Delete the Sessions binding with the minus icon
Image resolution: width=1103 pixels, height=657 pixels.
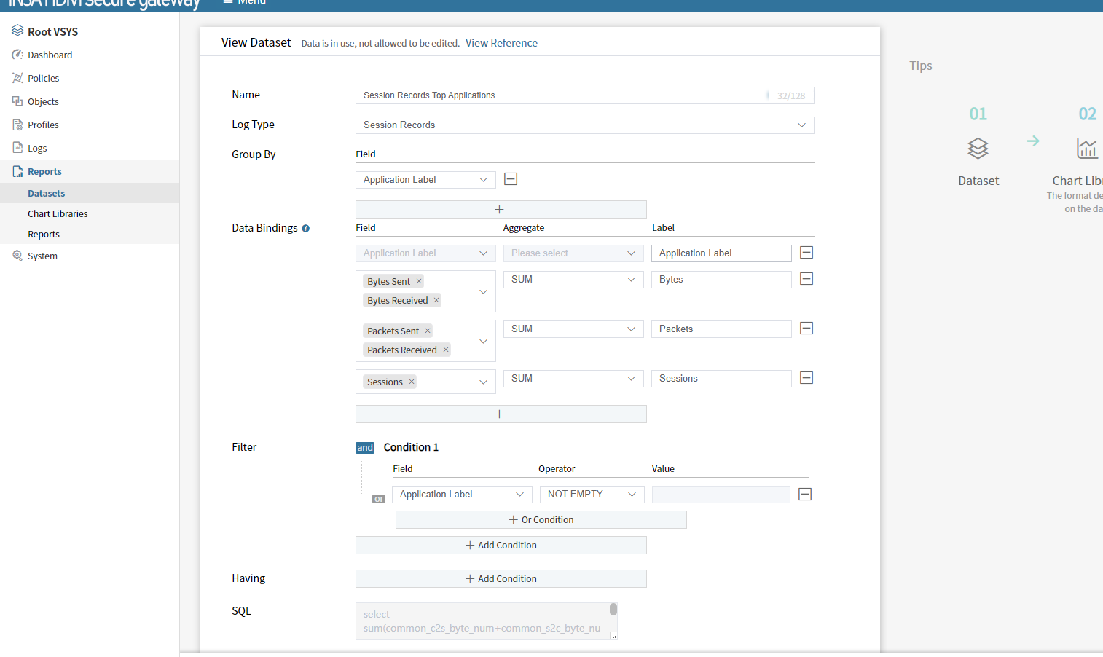click(x=806, y=378)
